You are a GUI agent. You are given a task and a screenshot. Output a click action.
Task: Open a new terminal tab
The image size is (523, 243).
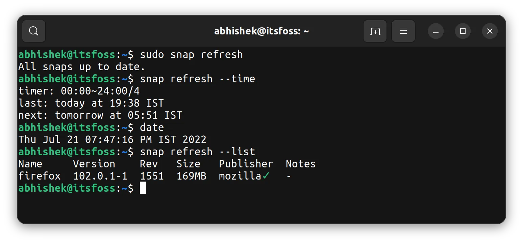(x=375, y=31)
